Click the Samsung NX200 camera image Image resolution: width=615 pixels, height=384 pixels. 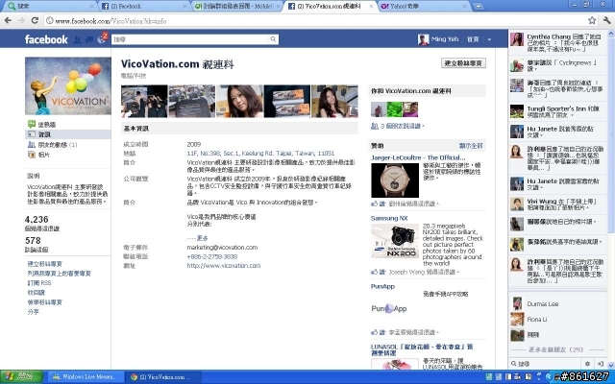[395, 241]
